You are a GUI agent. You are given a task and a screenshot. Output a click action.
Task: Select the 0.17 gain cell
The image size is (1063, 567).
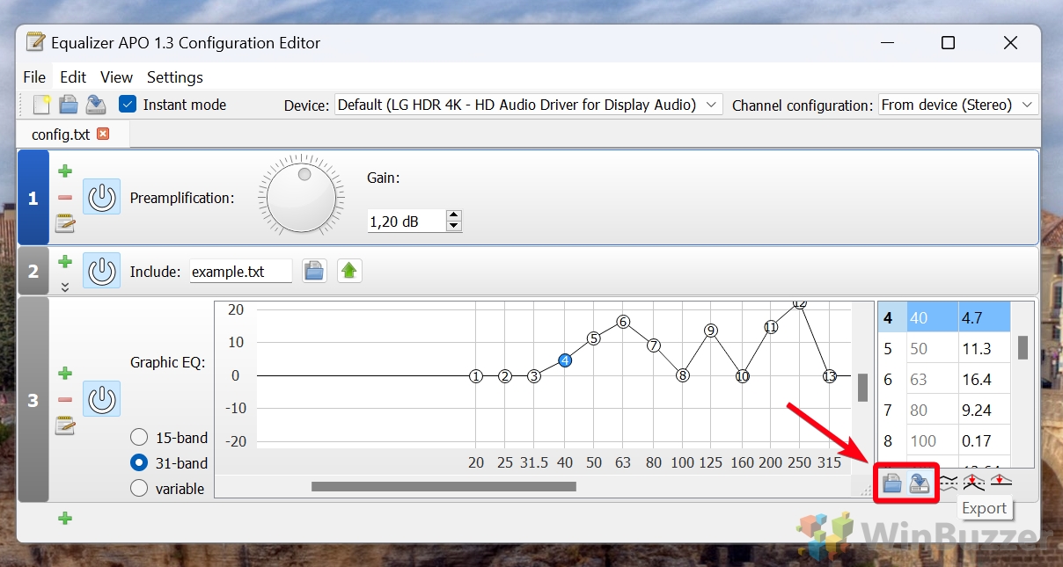[x=984, y=440]
